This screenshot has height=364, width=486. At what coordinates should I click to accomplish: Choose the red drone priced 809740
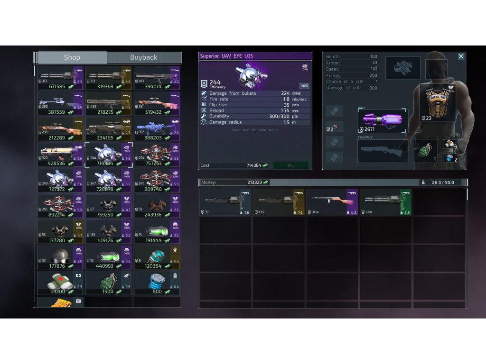coord(157,181)
